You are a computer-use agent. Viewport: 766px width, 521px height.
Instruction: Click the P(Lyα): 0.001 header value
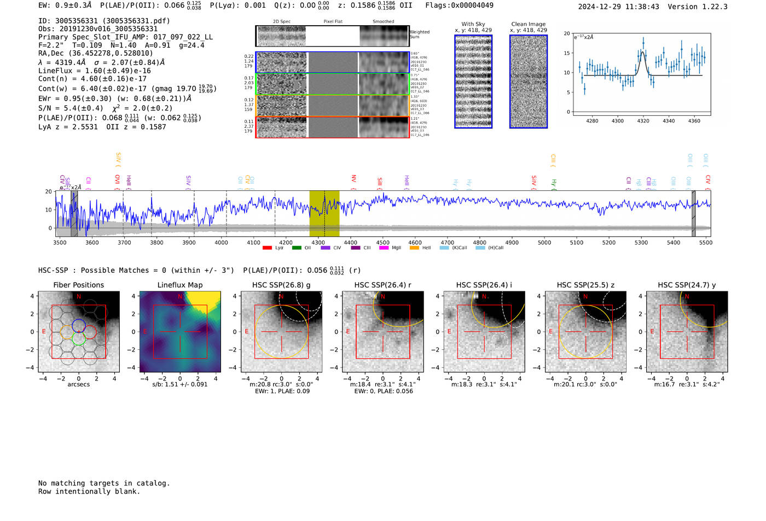coord(238,5)
